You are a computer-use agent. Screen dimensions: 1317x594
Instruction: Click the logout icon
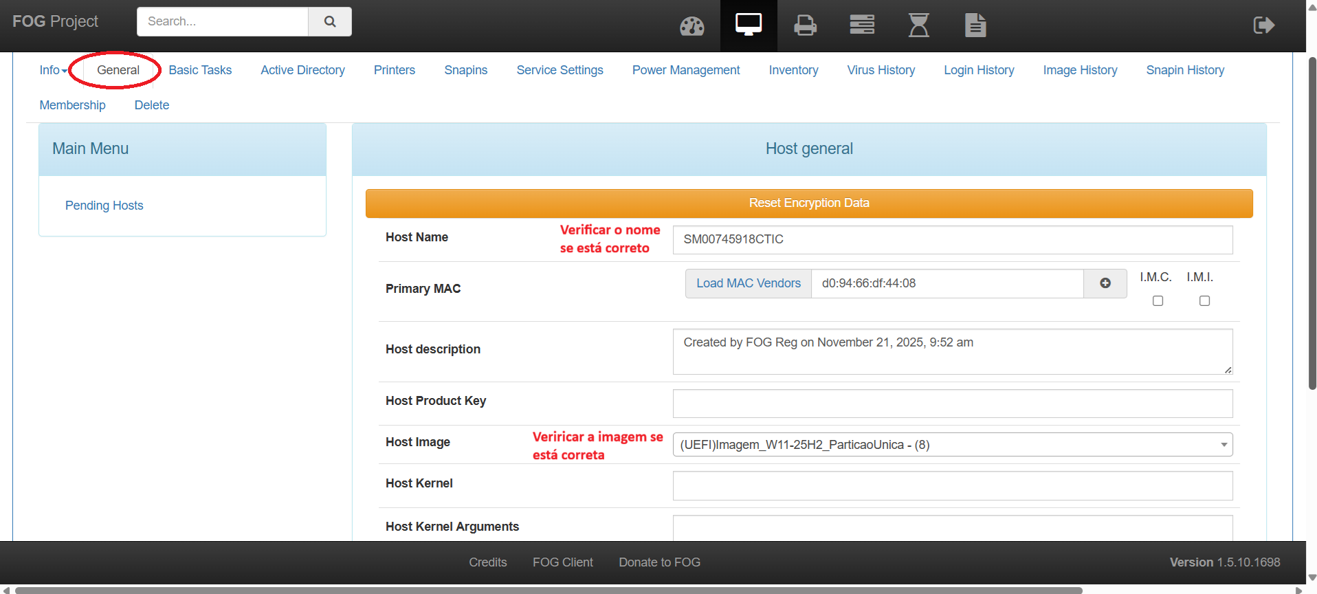tap(1263, 25)
